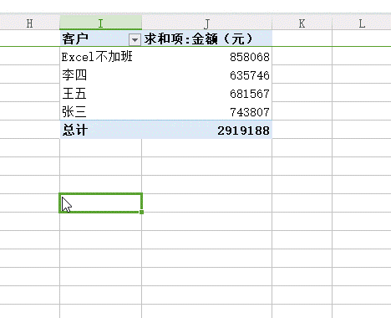Click the 客户 header cell
The image size is (391, 318).
pyautogui.click(x=100, y=38)
